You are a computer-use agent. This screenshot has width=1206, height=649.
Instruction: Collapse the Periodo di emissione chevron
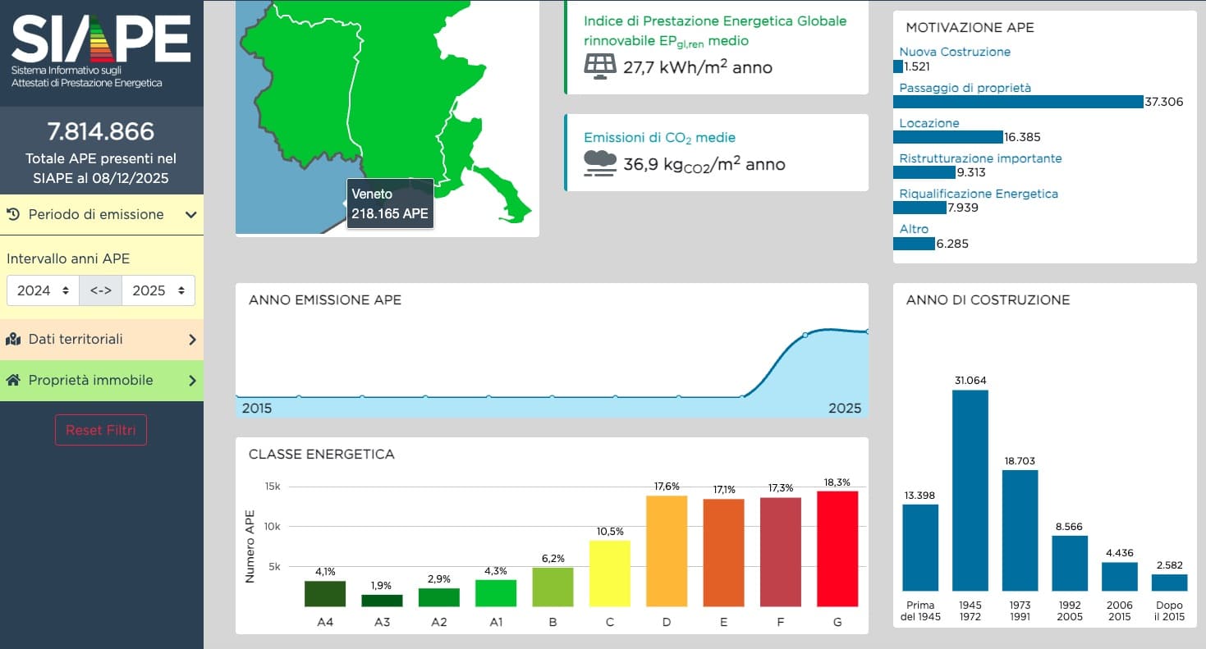(190, 215)
